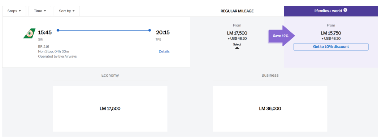
Task: Click the collapse triangle icon below Select
Action: coord(237,48)
